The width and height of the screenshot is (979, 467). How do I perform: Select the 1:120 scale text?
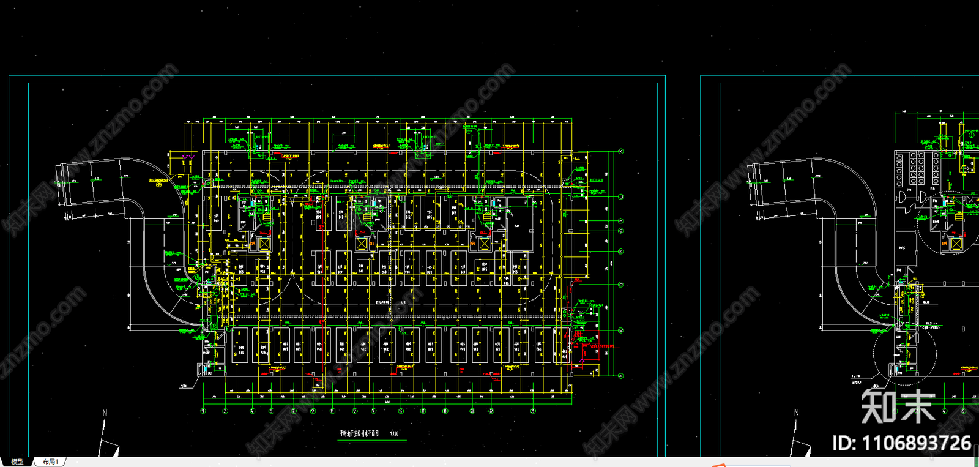click(395, 433)
